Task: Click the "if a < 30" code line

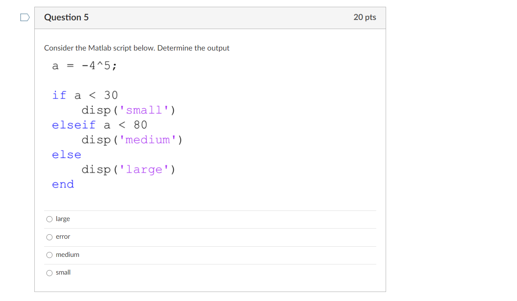Action: (x=85, y=95)
